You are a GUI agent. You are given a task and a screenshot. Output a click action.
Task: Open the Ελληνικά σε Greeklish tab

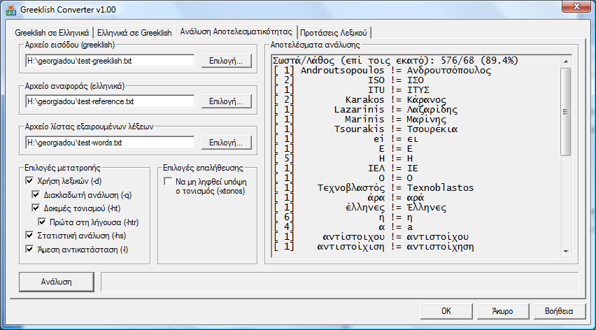134,33
